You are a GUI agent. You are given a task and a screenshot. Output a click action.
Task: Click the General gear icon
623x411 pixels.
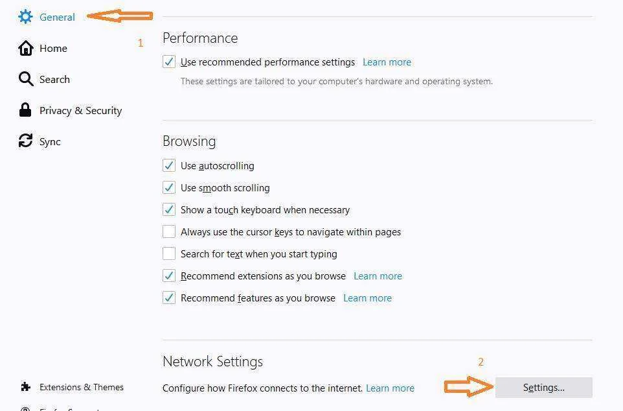pyautogui.click(x=25, y=17)
